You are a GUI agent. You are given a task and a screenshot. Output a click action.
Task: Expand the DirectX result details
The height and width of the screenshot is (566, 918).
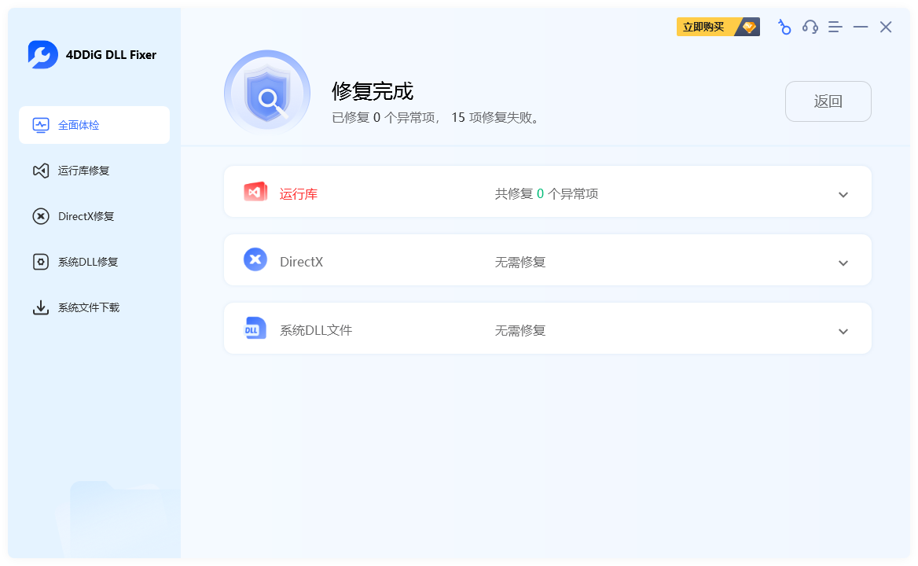(x=843, y=263)
